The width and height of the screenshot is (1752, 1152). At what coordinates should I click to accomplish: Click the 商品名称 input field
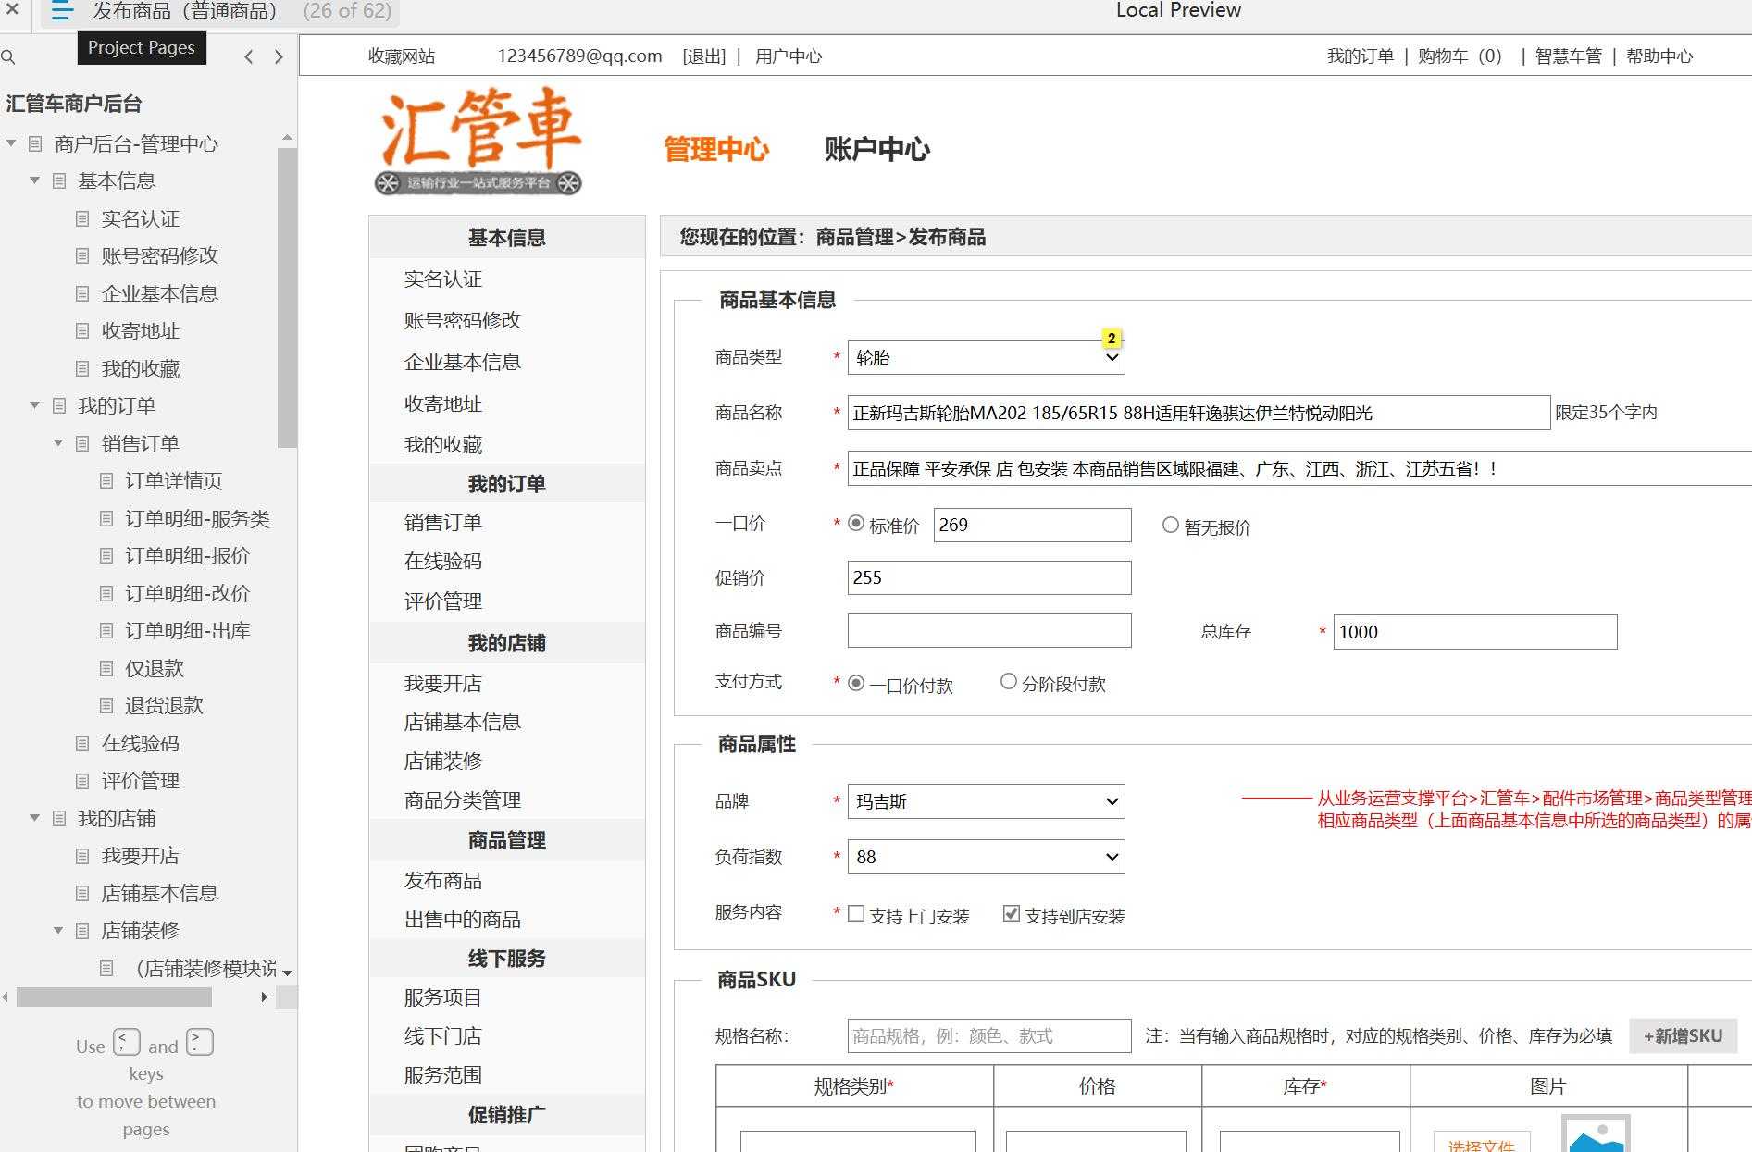coord(1199,413)
